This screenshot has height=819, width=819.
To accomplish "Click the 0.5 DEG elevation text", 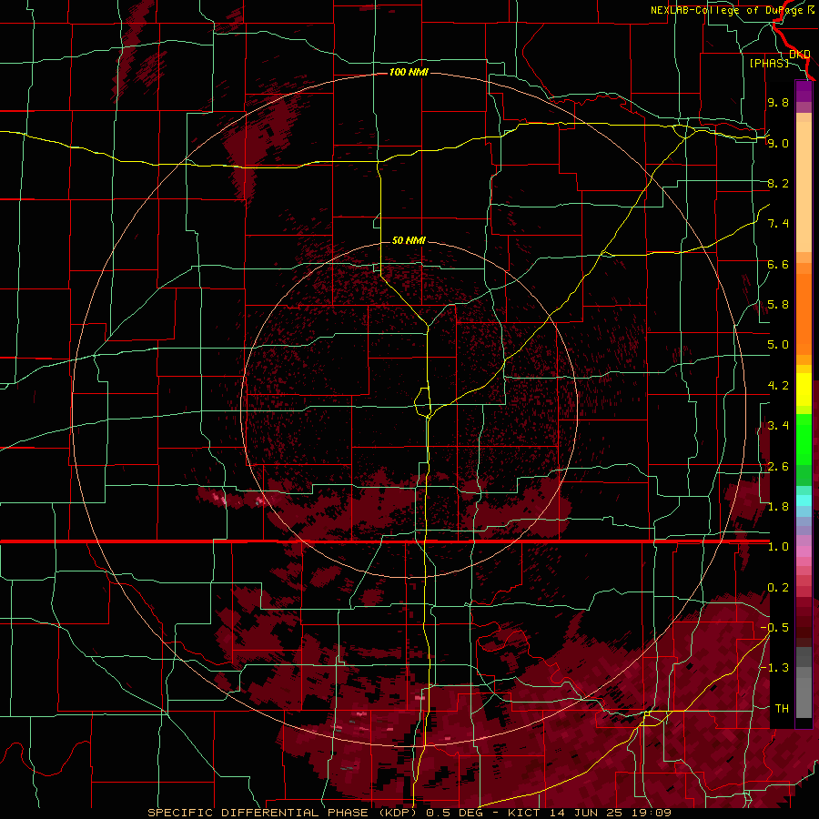I will click(x=455, y=813).
